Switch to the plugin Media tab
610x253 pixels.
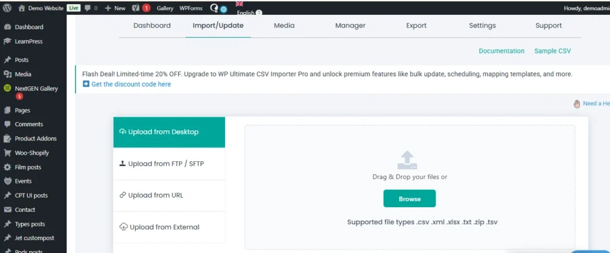tap(284, 26)
